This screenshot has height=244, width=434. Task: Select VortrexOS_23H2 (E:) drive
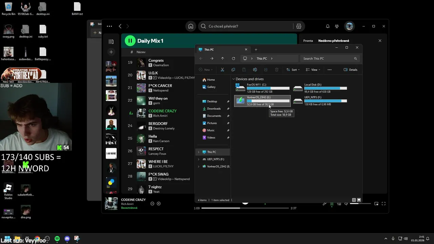263,101
